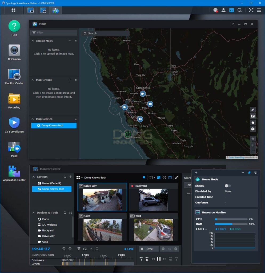The height and width of the screenshot is (273, 265).
Task: Select the Dong-Knows-Tech layout
Action: pos(52,189)
